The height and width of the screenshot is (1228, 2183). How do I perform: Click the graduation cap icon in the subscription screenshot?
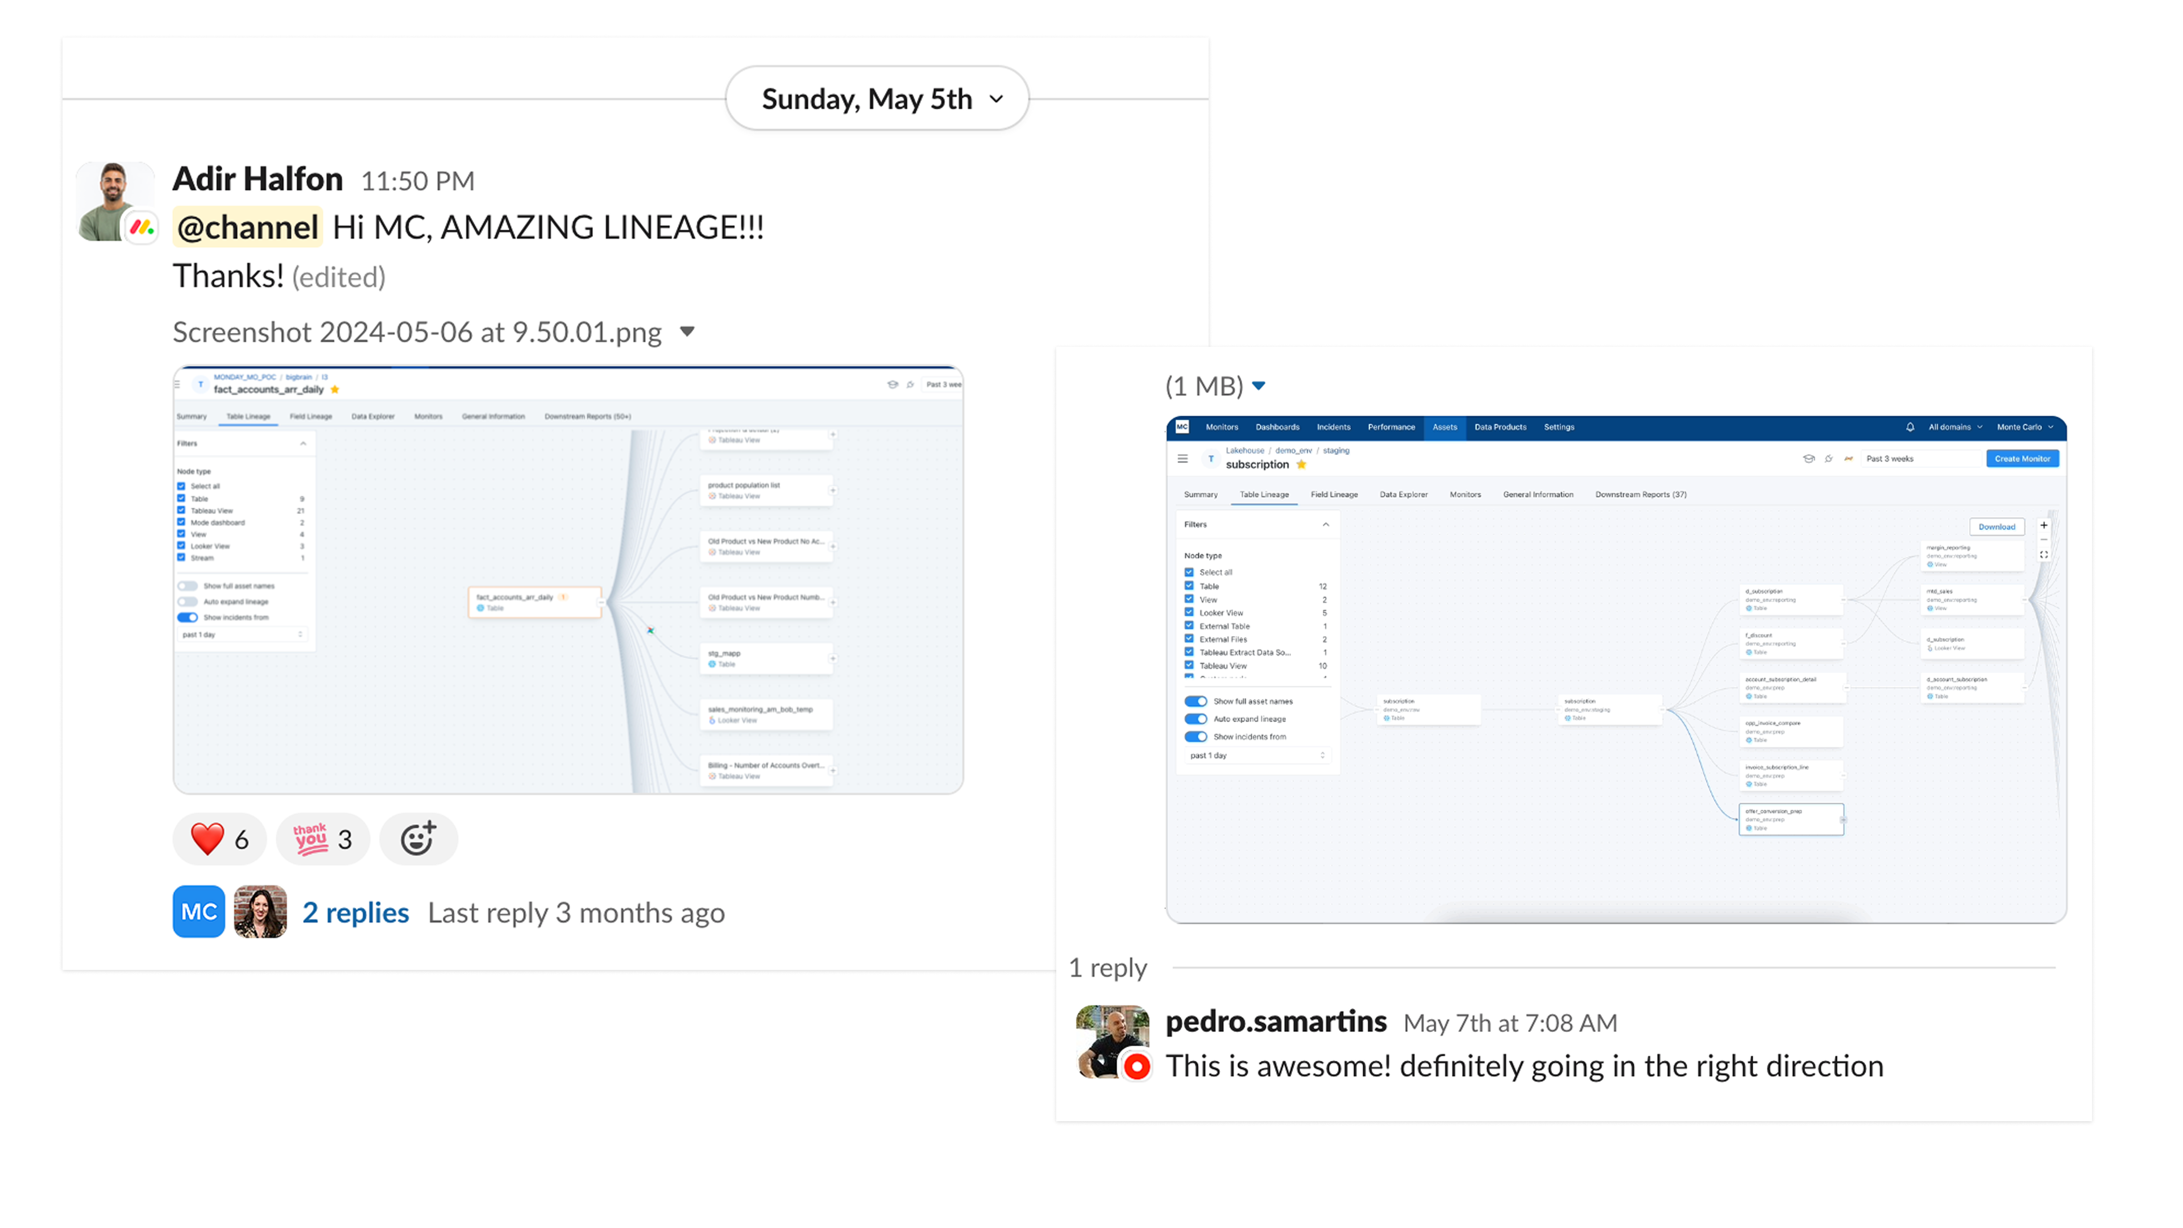click(x=1808, y=458)
